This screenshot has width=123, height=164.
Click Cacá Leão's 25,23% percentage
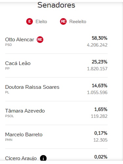[99, 62]
